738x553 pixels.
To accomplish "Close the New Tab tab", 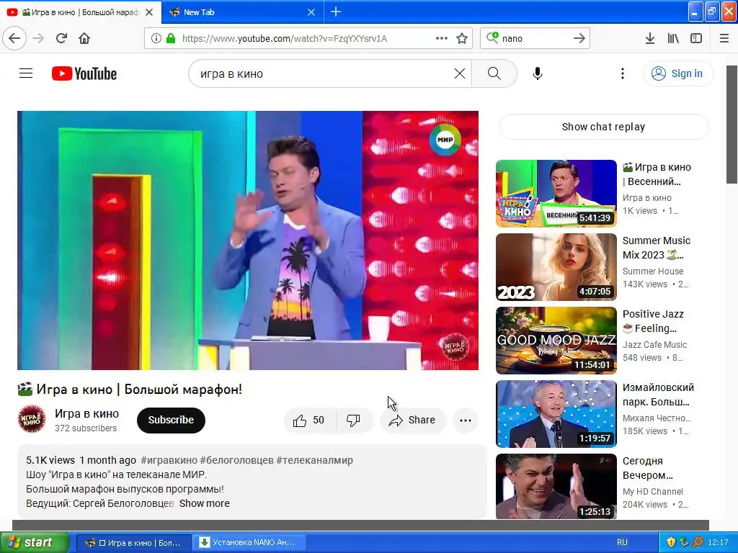I will tap(311, 12).
